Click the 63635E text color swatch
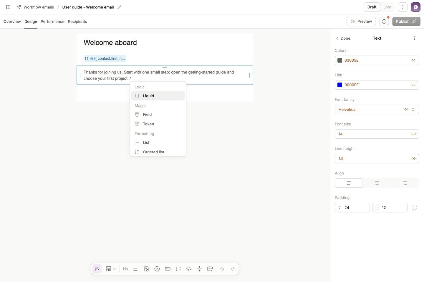The image size is (424, 282). click(340, 60)
